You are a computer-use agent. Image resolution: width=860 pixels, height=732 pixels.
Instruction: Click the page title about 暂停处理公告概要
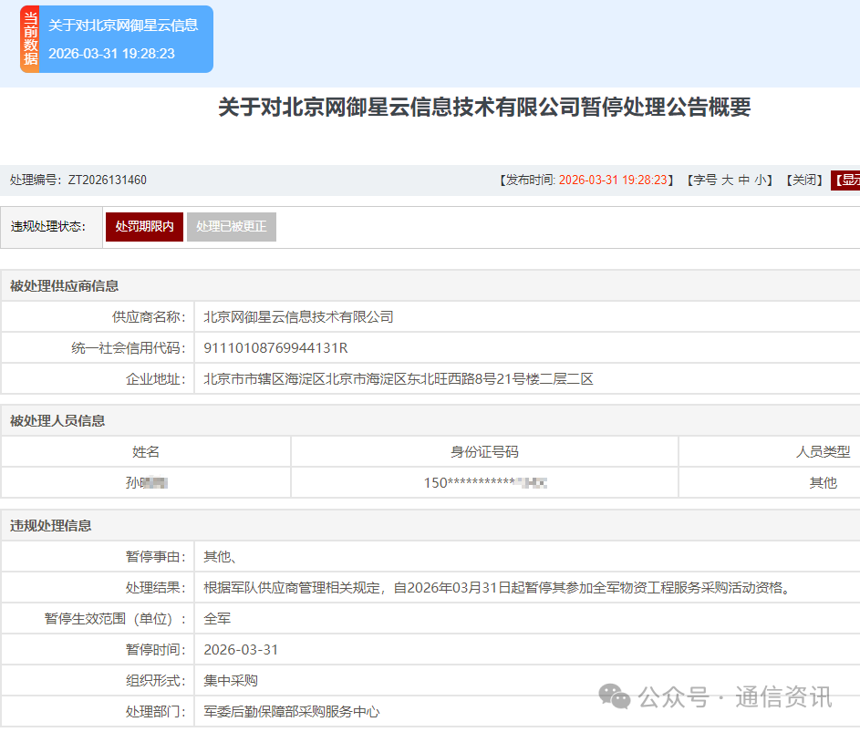[484, 108]
